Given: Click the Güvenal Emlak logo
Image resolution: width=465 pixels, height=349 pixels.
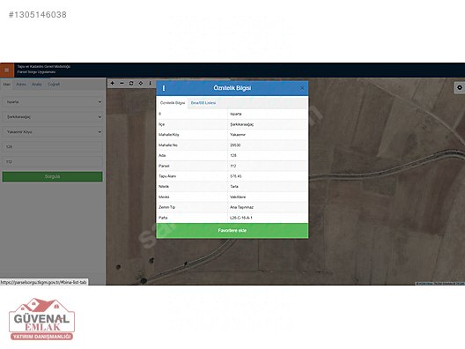Looking at the screenshot, I should click(41, 319).
